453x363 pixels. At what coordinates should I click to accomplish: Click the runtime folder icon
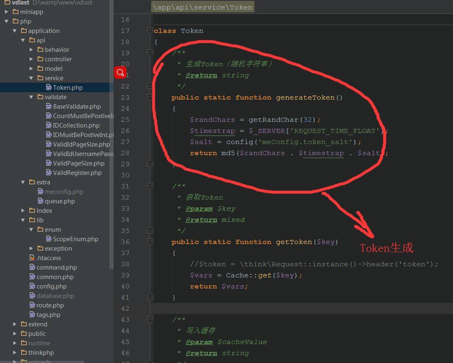(23, 343)
